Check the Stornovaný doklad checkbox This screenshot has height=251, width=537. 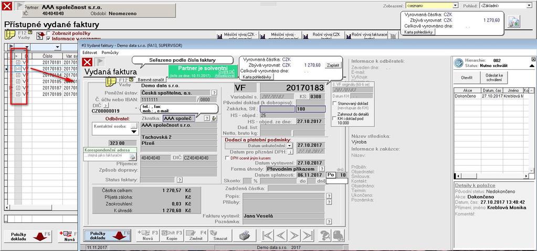[x=334, y=103]
